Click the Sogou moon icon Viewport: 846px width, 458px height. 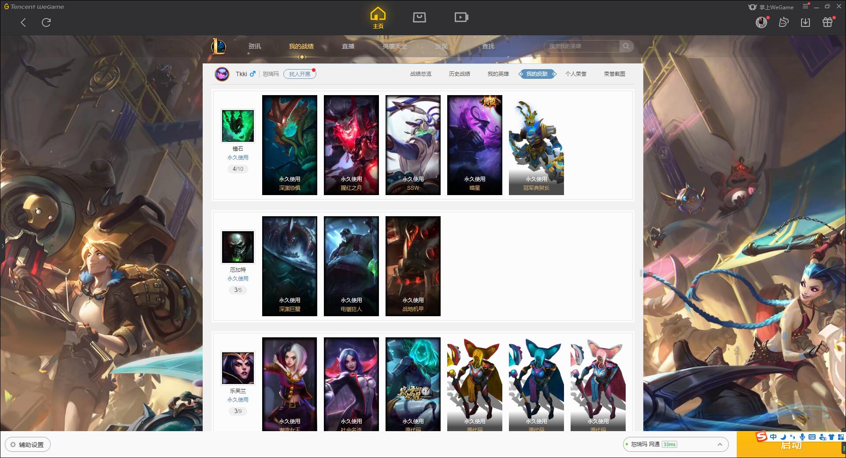coord(783,437)
